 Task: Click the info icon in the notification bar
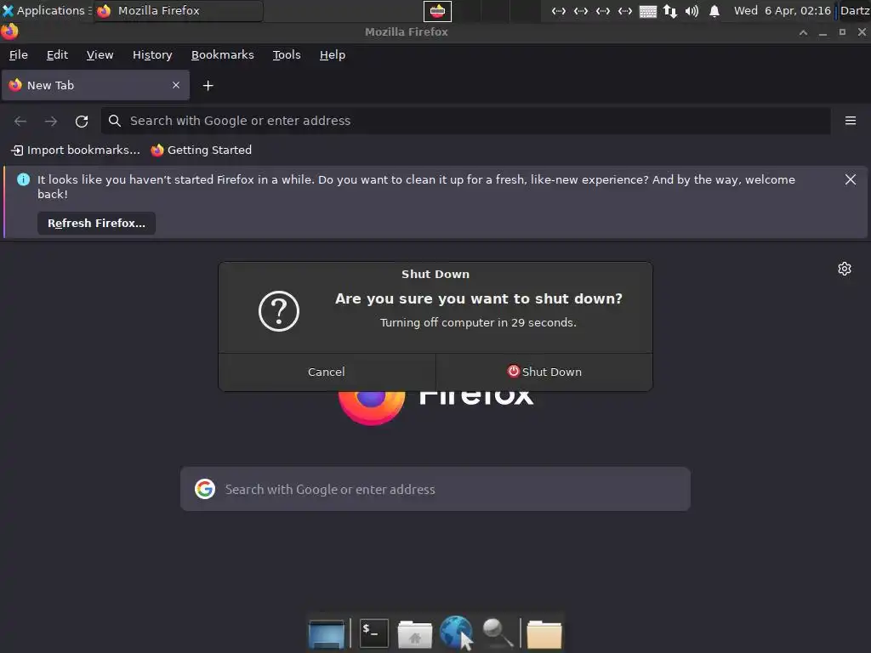coord(23,179)
